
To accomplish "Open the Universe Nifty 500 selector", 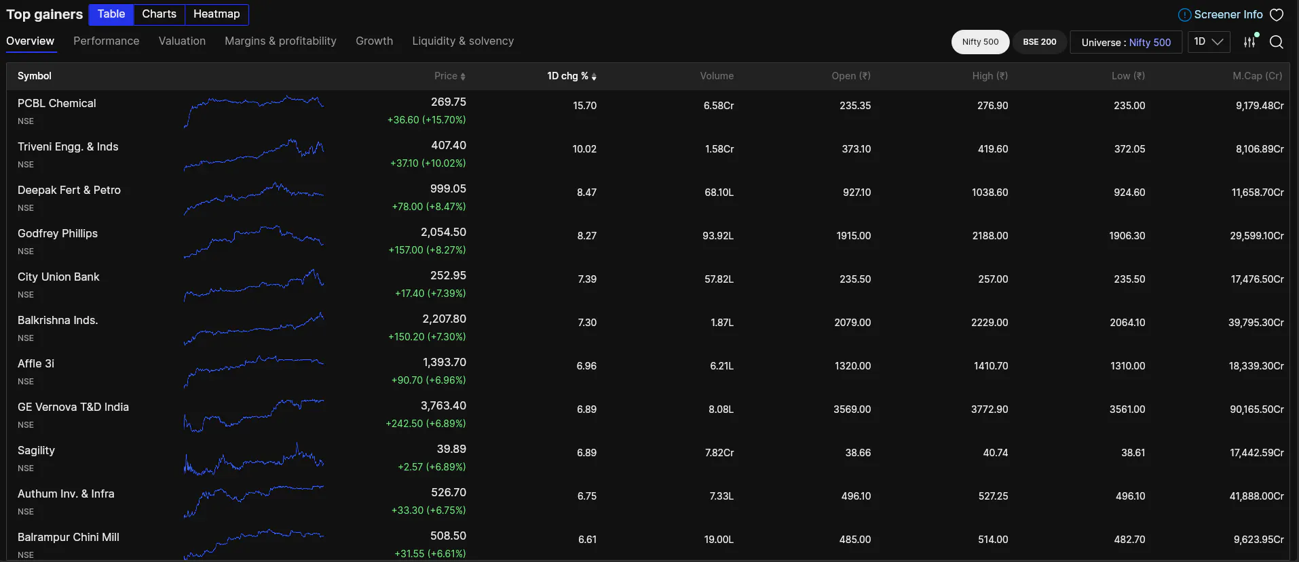I will [1125, 42].
